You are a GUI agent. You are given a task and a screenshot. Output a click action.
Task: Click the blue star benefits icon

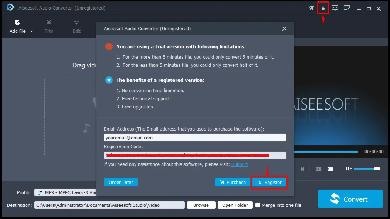(109, 80)
